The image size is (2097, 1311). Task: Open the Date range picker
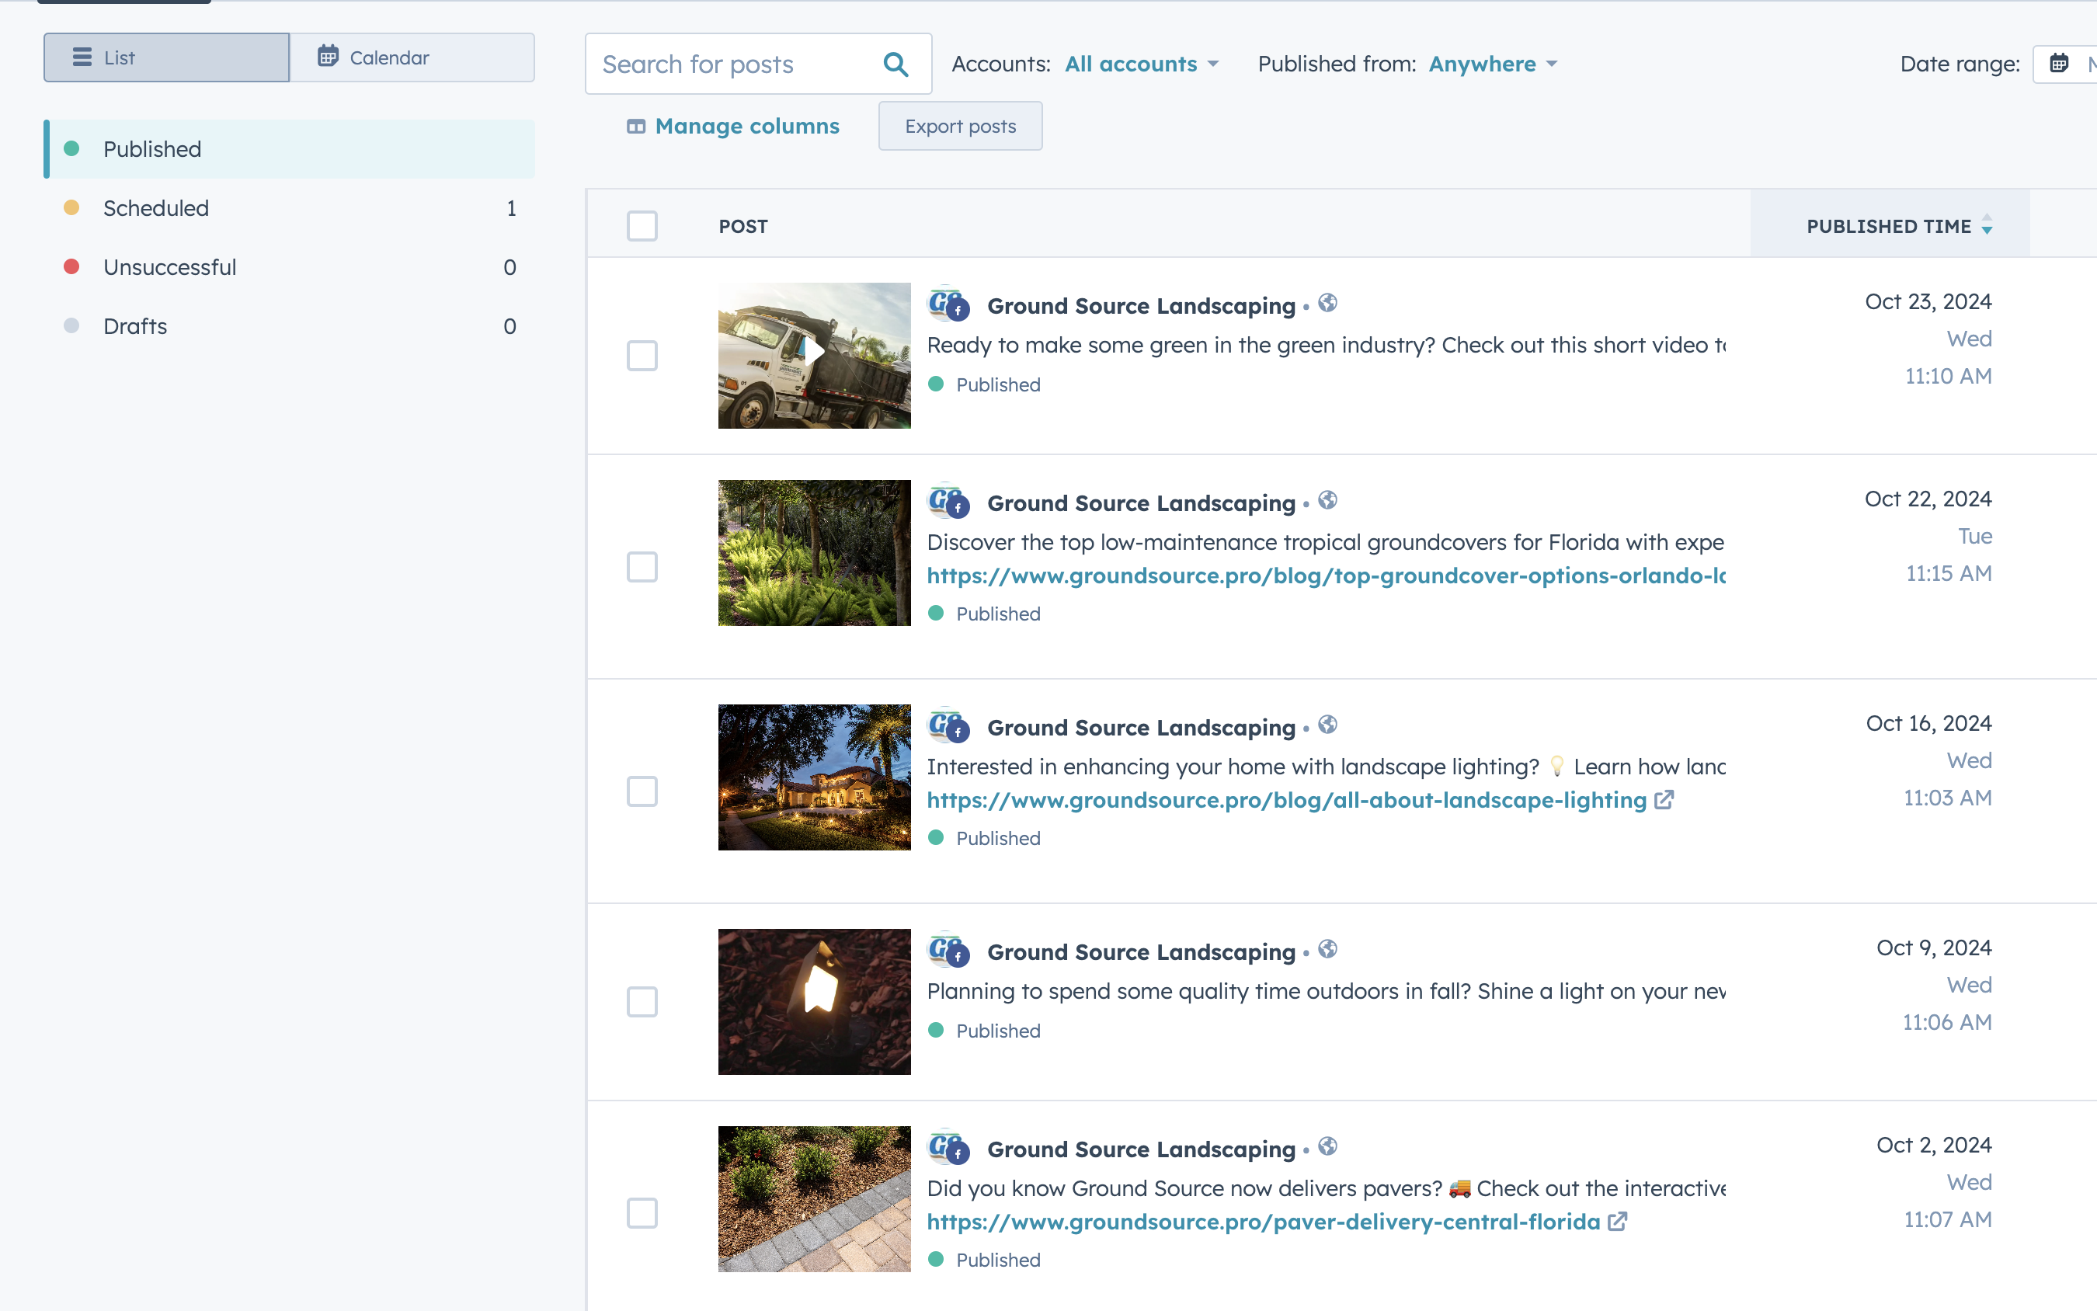click(2065, 63)
